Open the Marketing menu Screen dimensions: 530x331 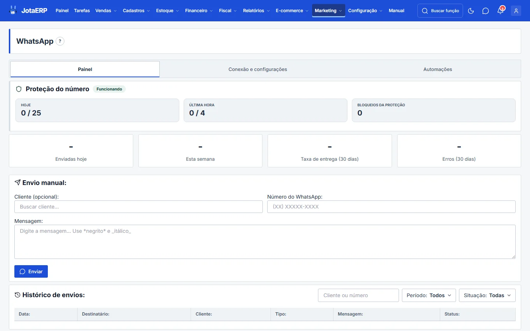[x=329, y=11]
